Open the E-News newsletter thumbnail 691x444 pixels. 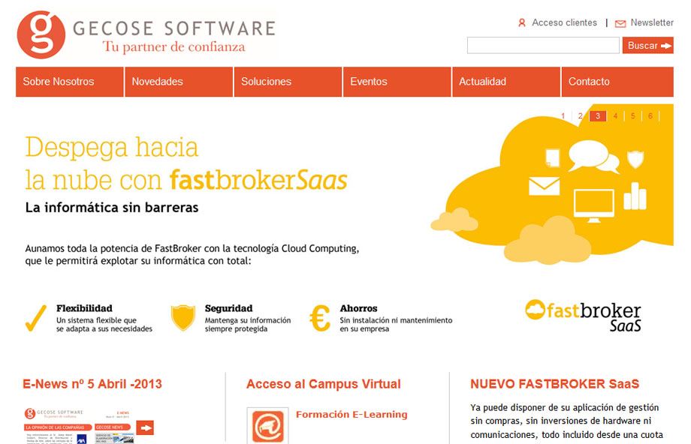coord(80,425)
